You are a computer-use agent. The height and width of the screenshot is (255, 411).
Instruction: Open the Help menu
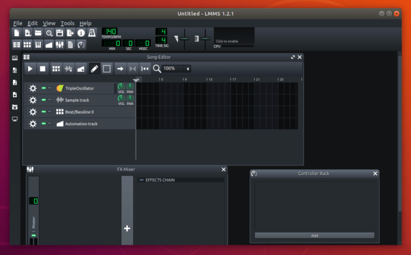(x=86, y=23)
